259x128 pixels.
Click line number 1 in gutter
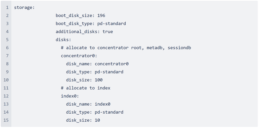click(x=7, y=8)
